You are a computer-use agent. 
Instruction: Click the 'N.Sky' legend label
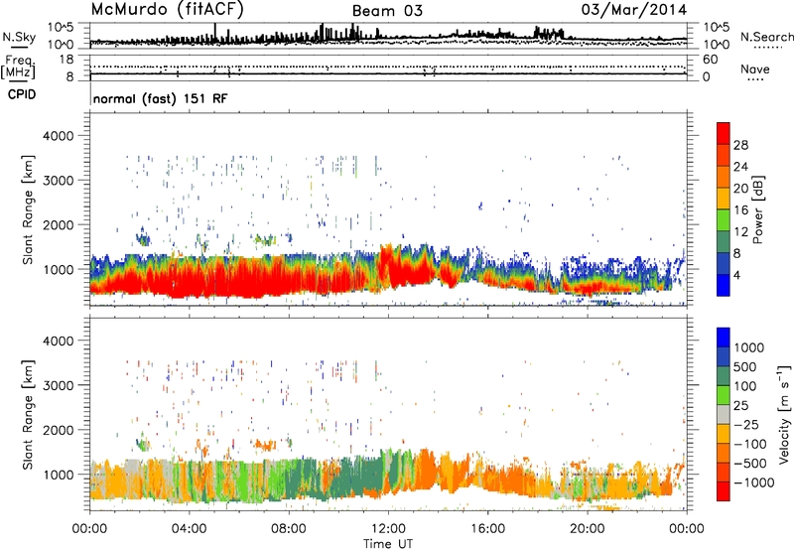tap(19, 37)
